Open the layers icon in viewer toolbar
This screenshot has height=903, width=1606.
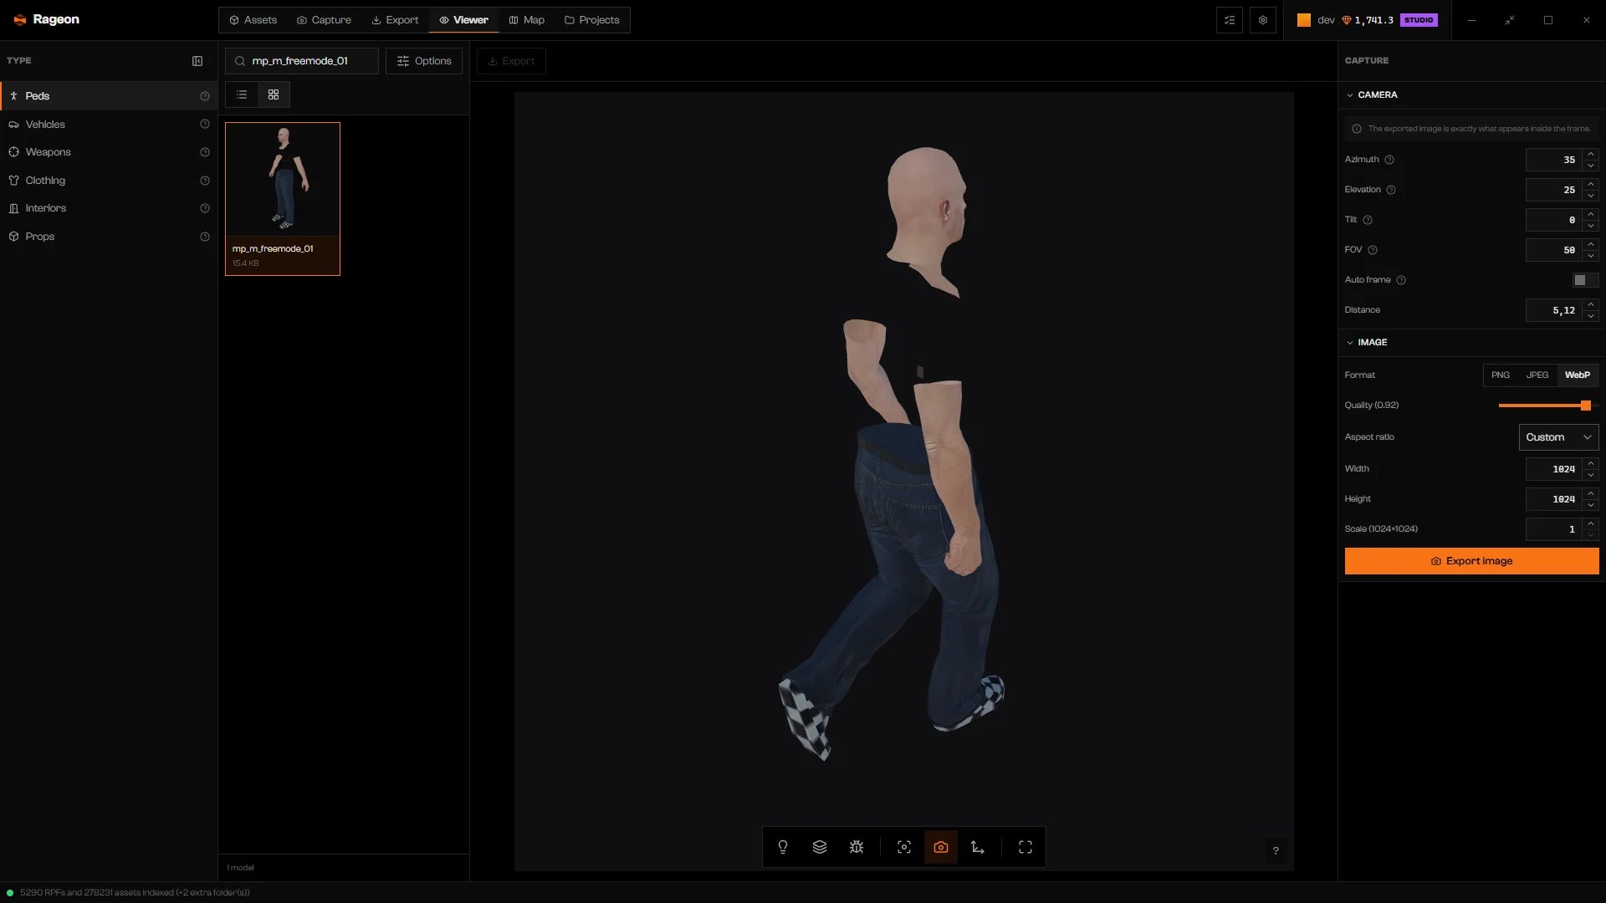pos(820,847)
